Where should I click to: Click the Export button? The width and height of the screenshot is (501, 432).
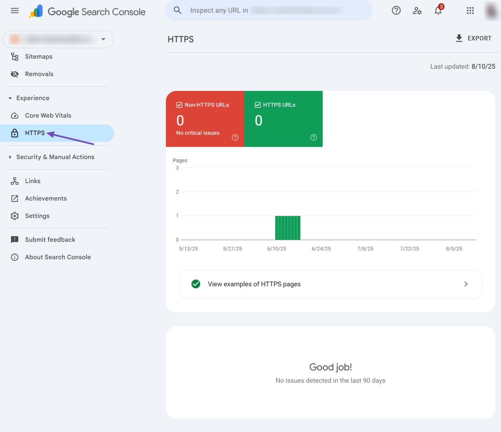coord(473,38)
